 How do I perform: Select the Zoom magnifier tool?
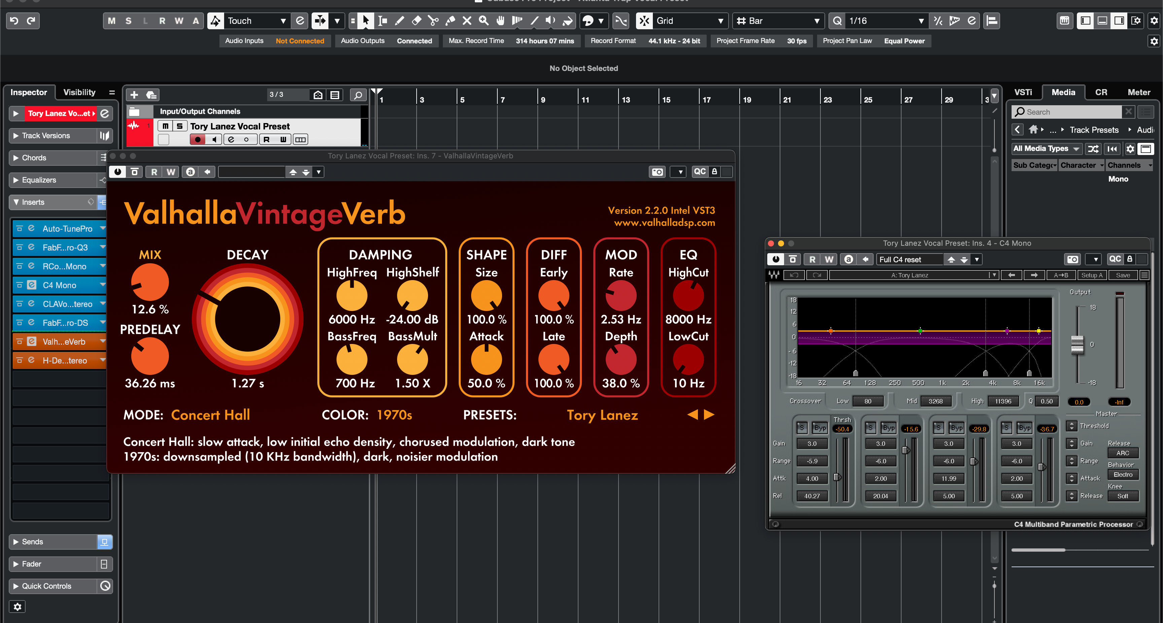tap(483, 21)
